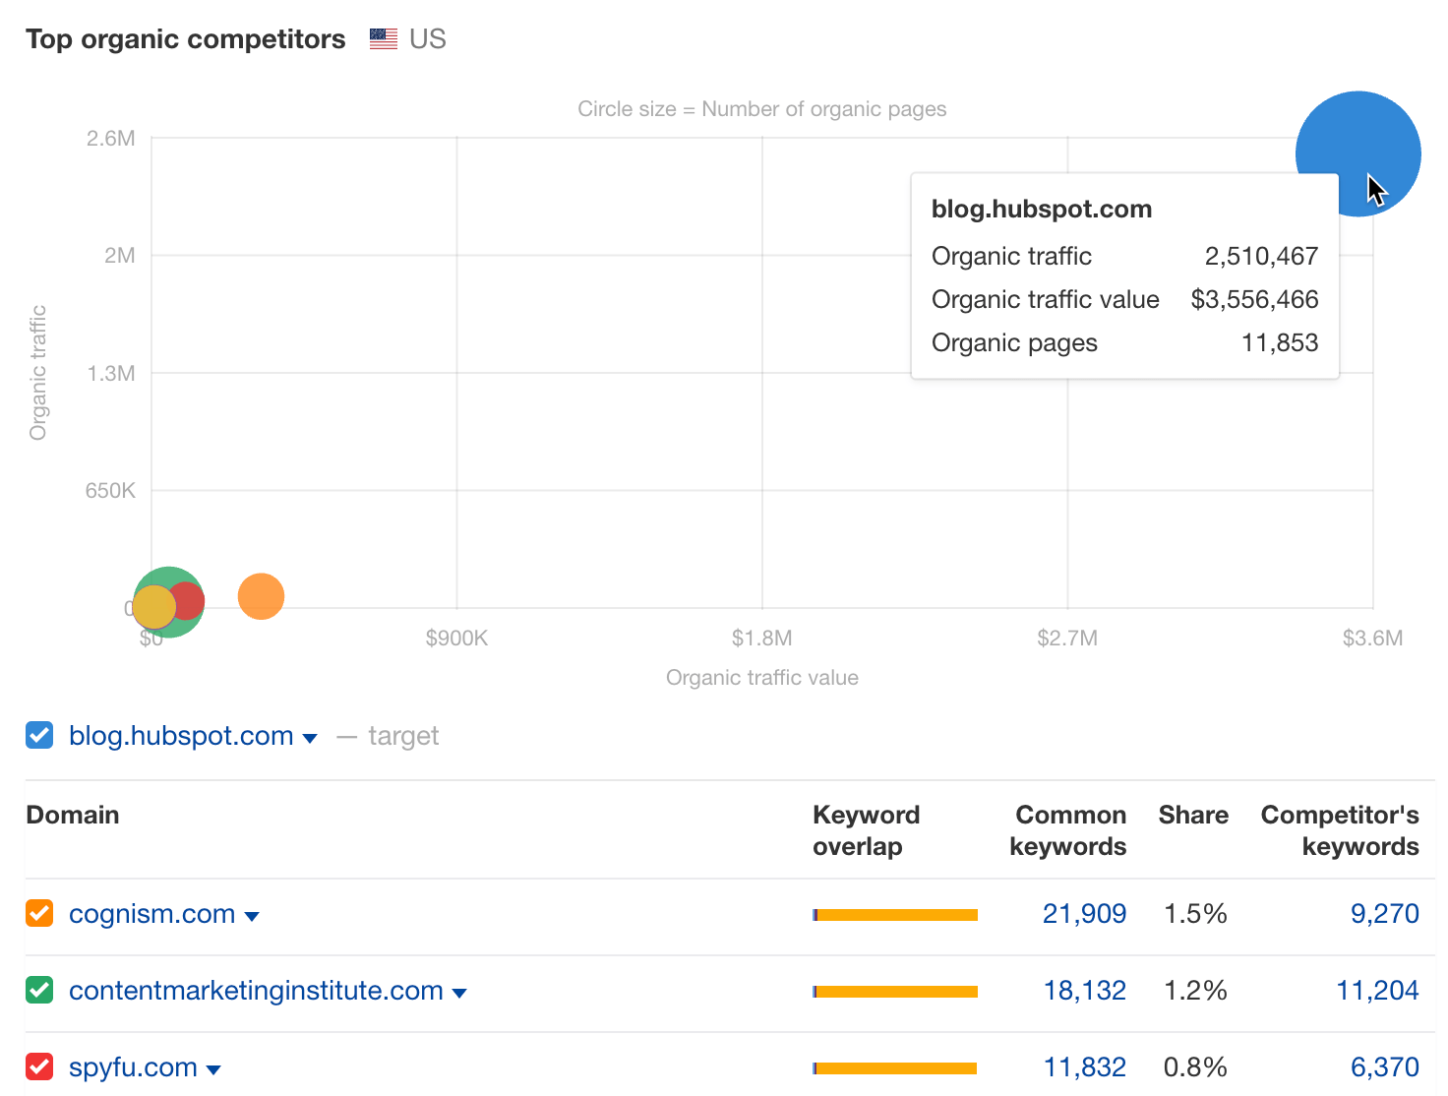Click the yellow bubble near the origin
This screenshot has width=1448, height=1096.
click(x=152, y=607)
